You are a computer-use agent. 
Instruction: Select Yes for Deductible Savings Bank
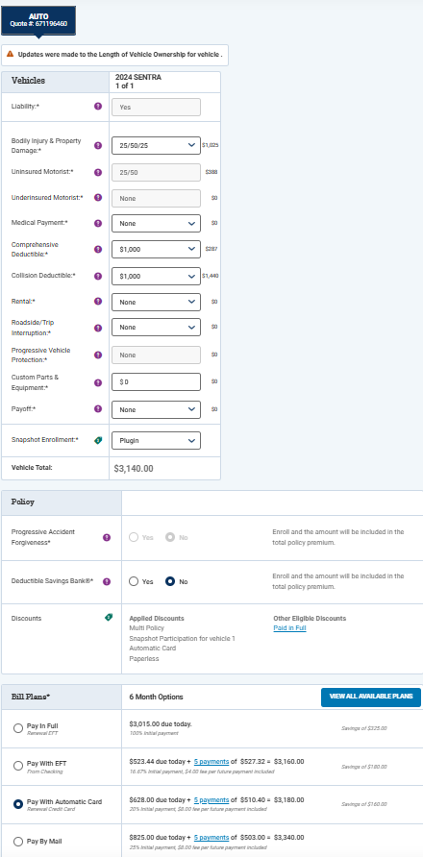(134, 581)
